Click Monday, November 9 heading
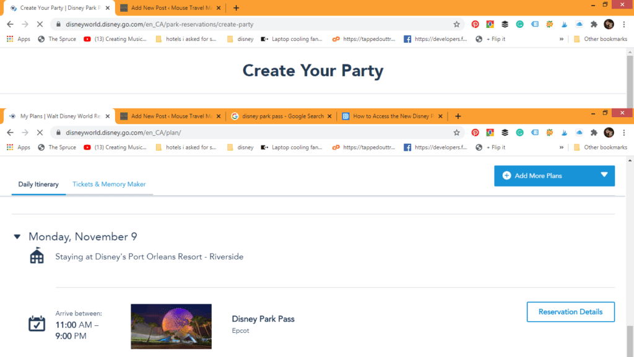634x357 pixels. (x=83, y=237)
